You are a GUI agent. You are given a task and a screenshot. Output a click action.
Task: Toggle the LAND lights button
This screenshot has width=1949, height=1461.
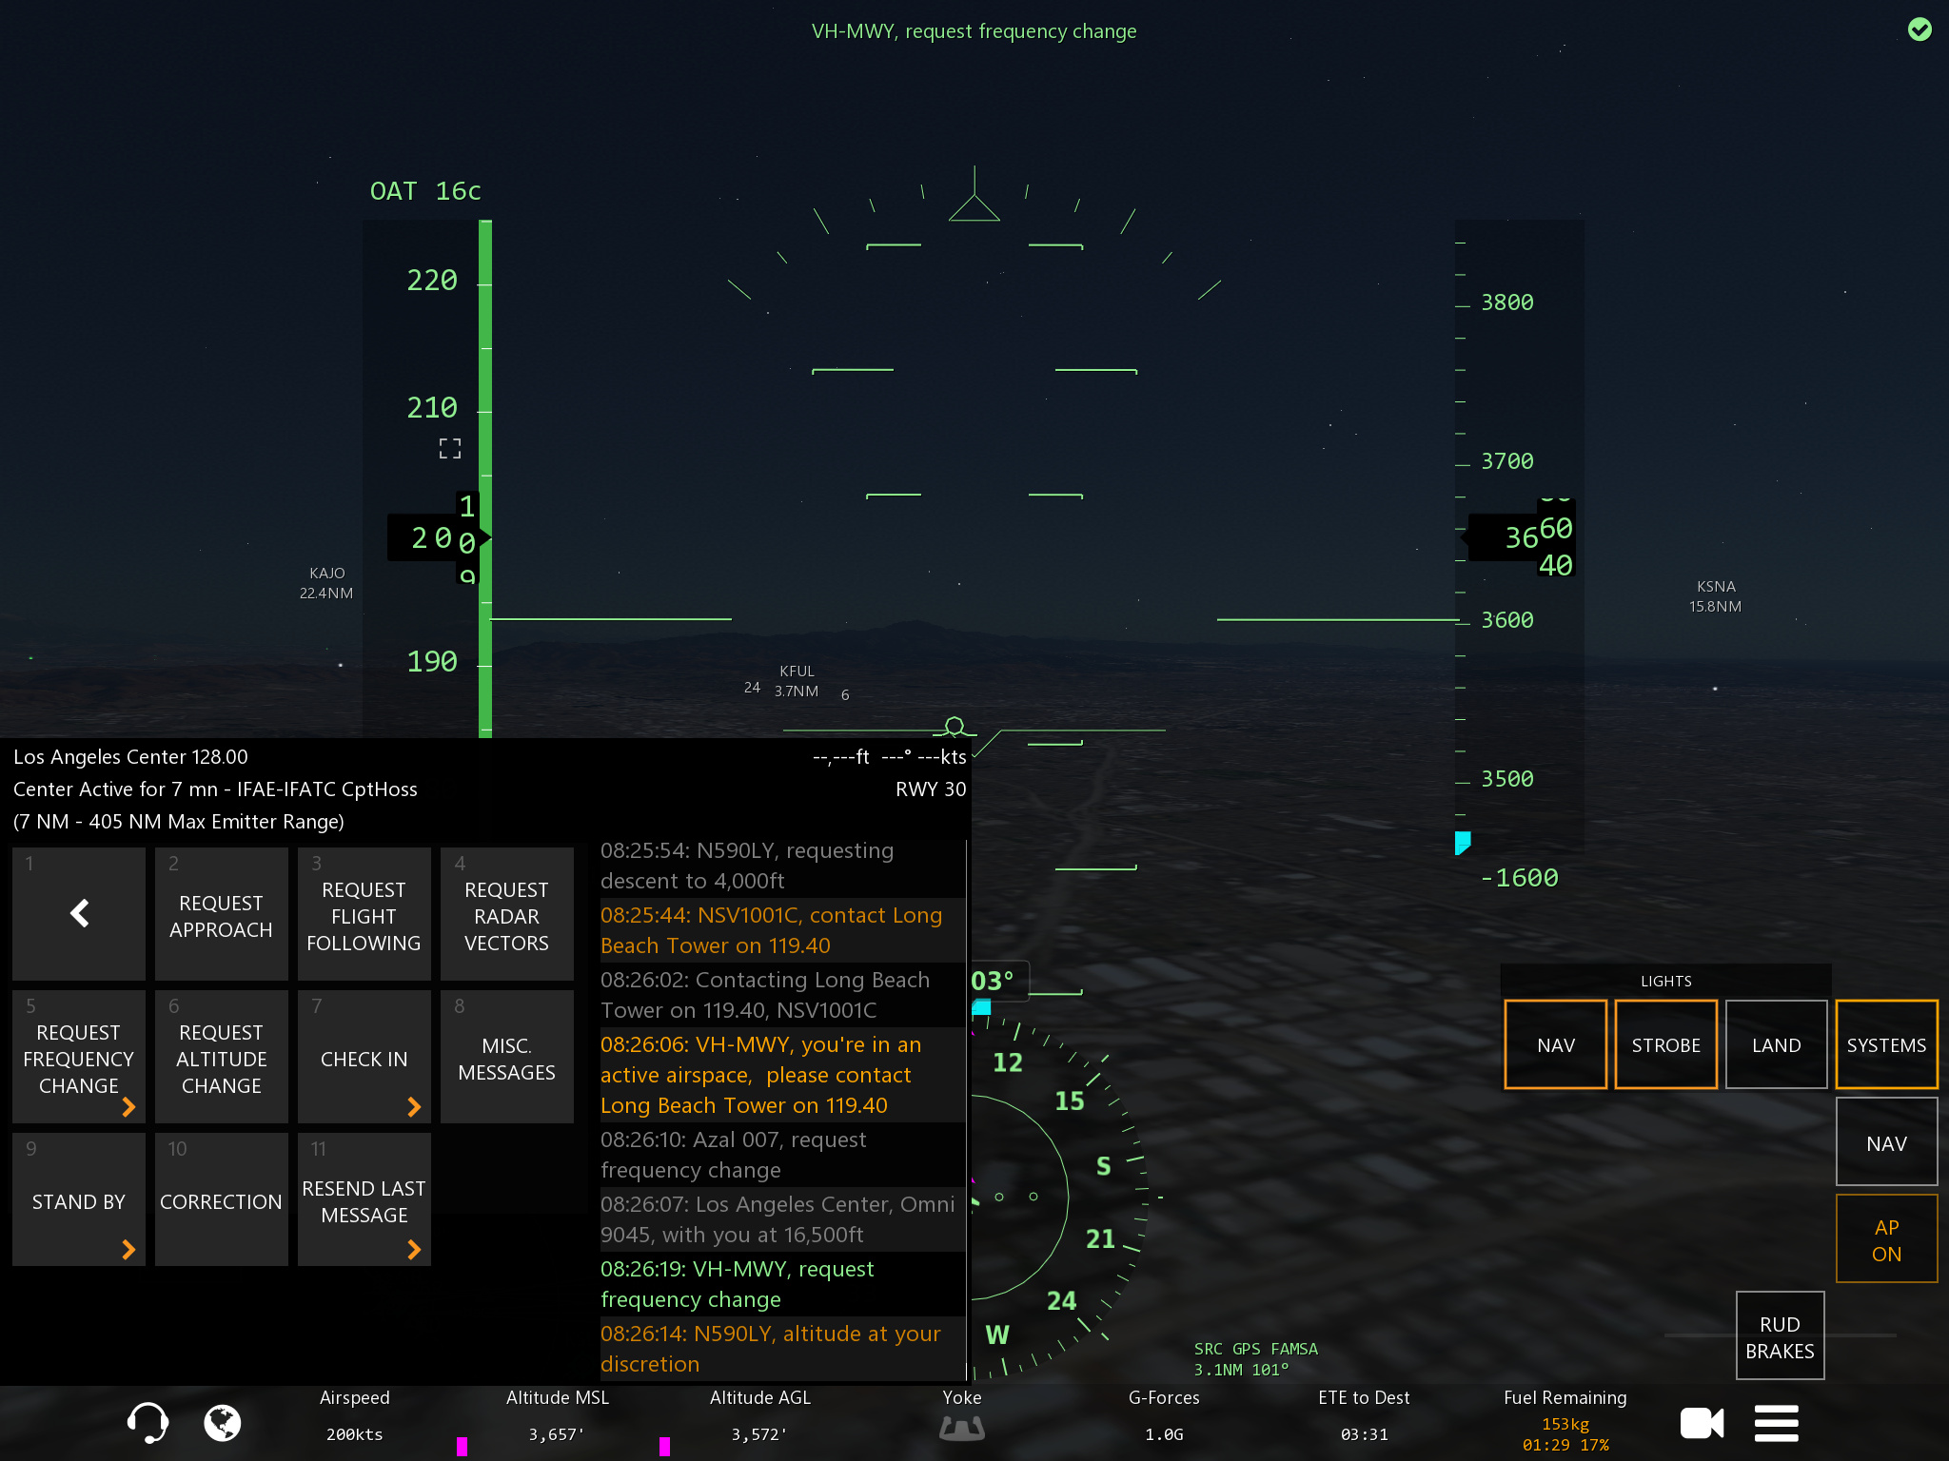(1776, 1044)
